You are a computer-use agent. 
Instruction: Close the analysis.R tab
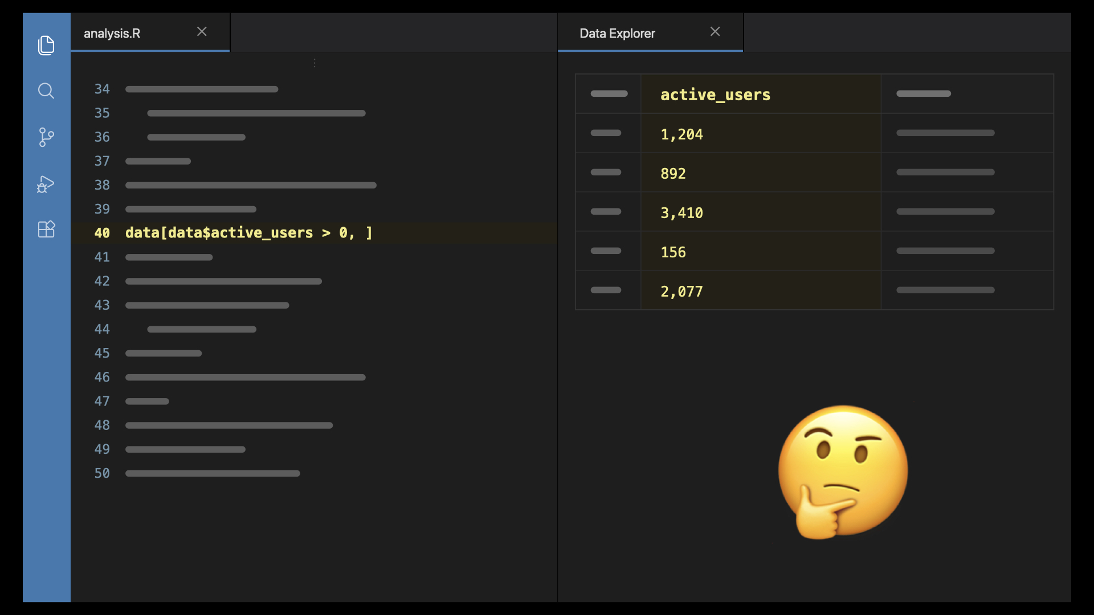click(x=202, y=32)
